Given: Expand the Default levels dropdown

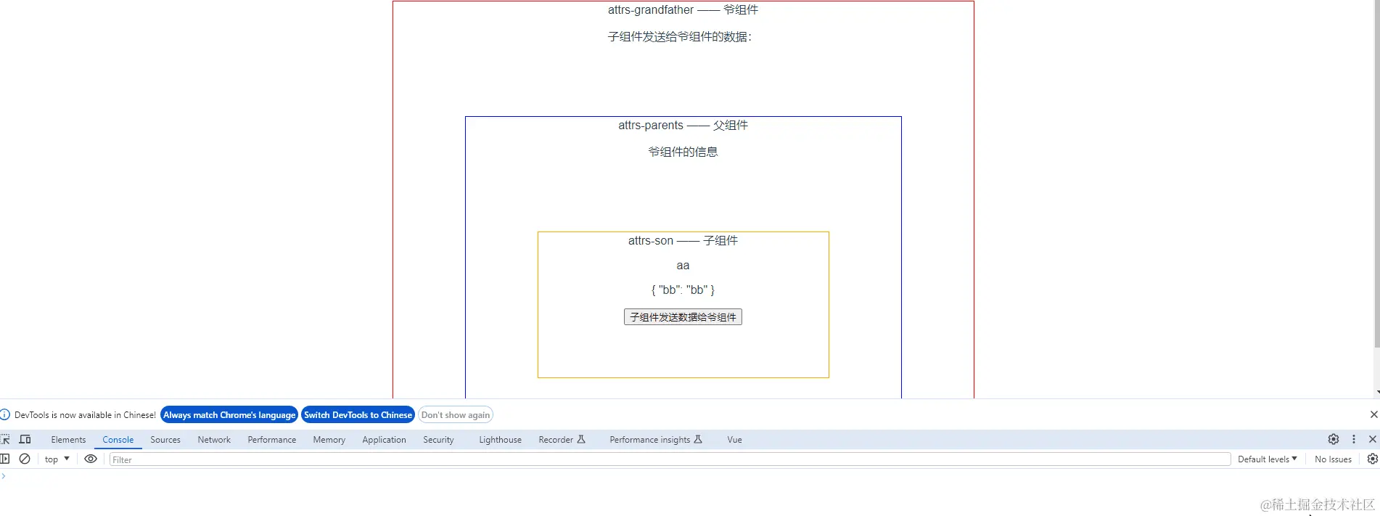Looking at the screenshot, I should coord(1268,459).
